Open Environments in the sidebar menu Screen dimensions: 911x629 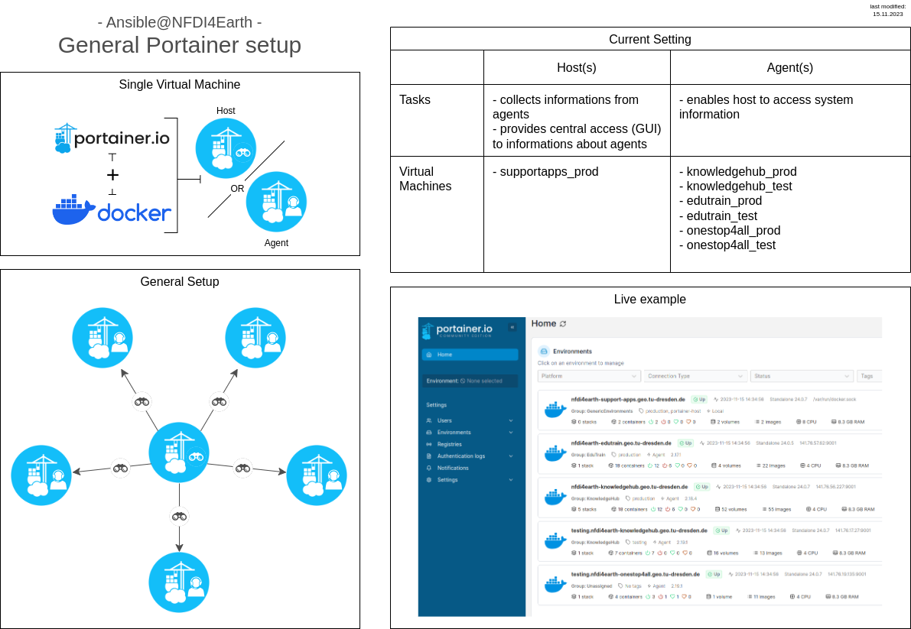[454, 433]
